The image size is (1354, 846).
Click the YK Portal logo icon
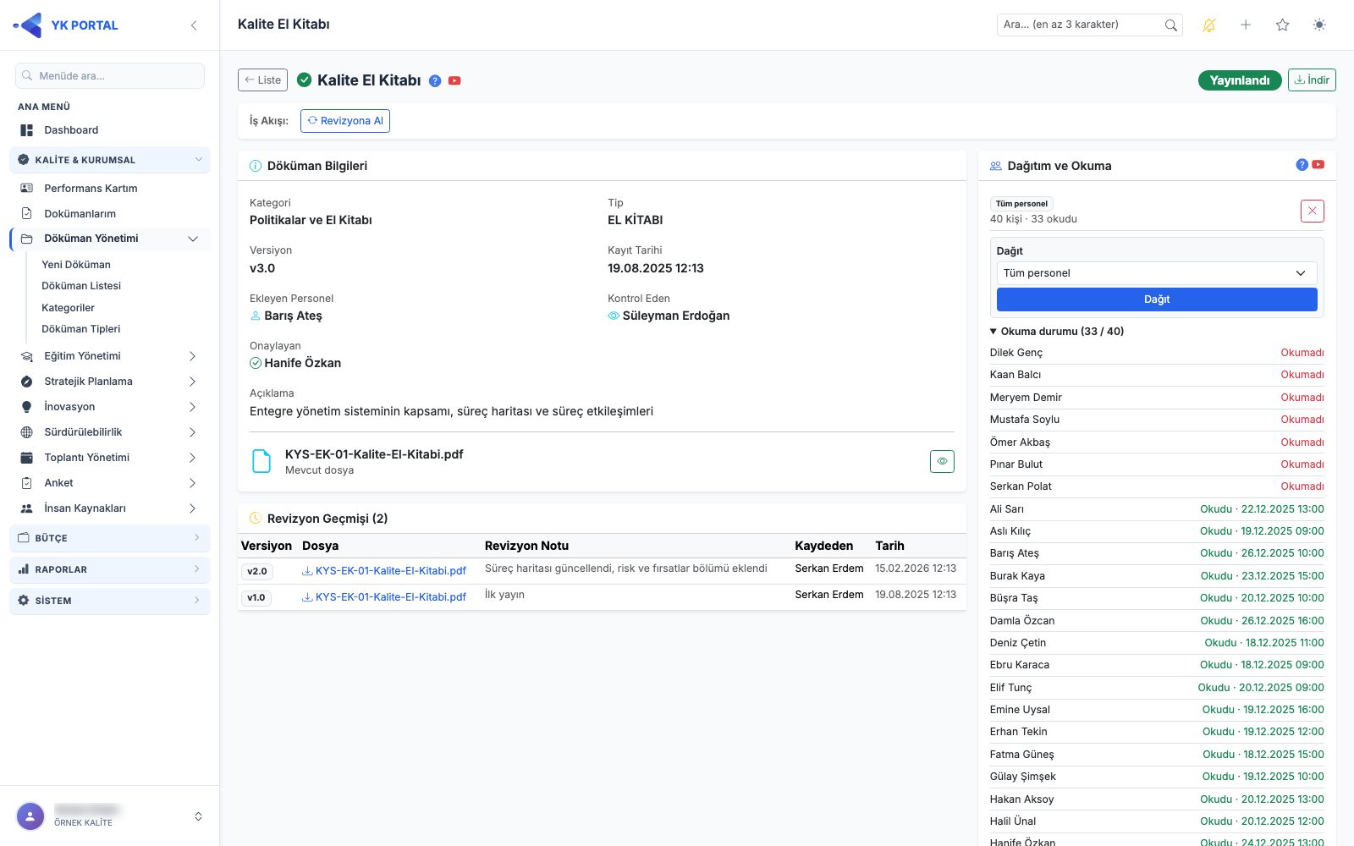coord(28,25)
